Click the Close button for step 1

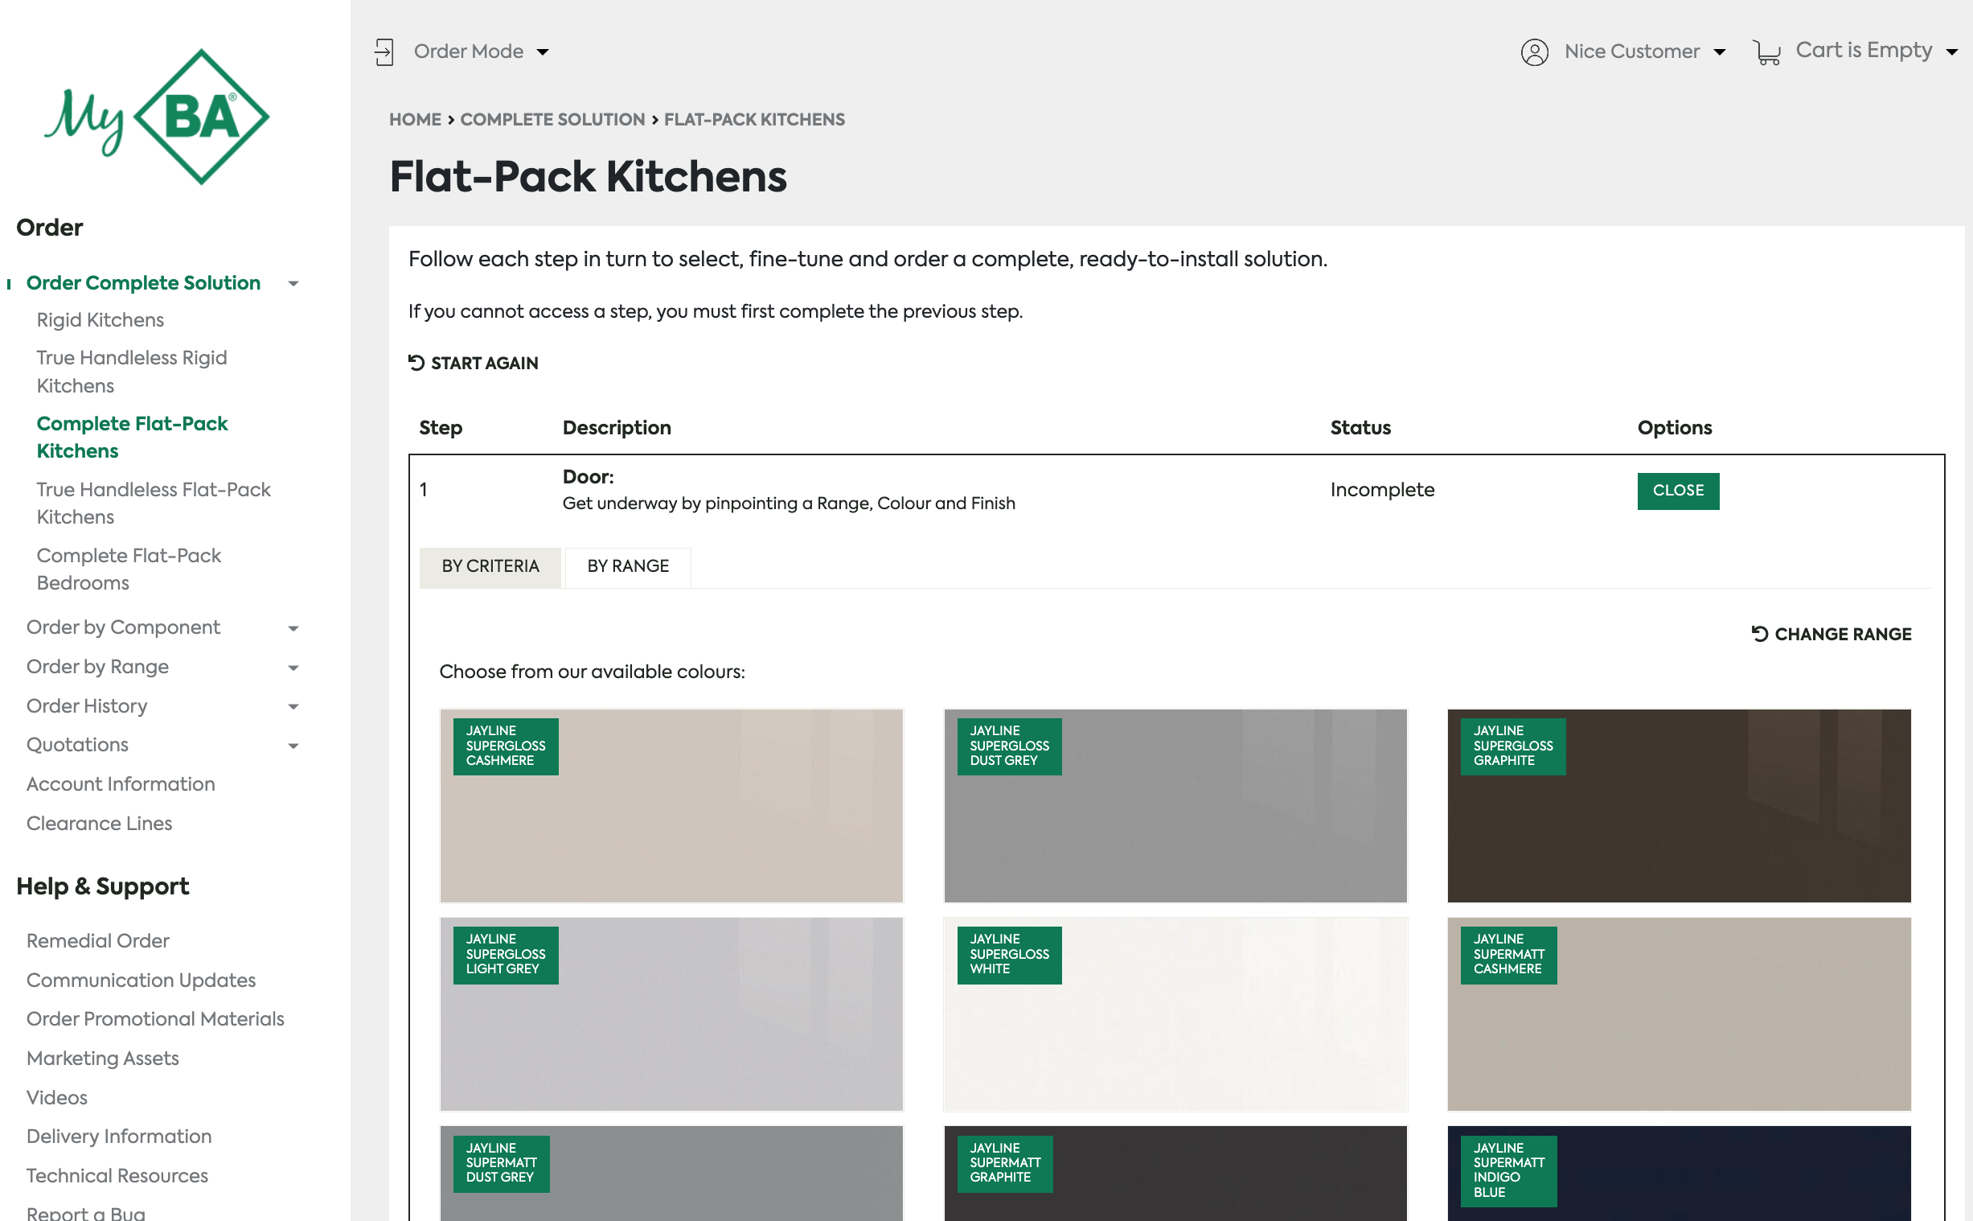pos(1678,491)
